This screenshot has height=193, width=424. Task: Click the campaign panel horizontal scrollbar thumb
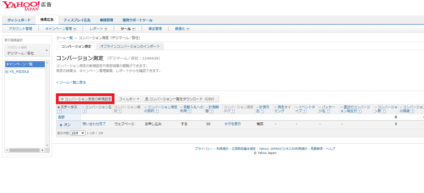tap(24, 150)
